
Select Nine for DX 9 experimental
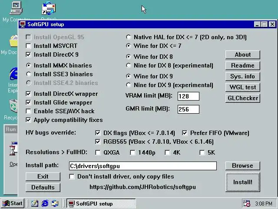129,85
